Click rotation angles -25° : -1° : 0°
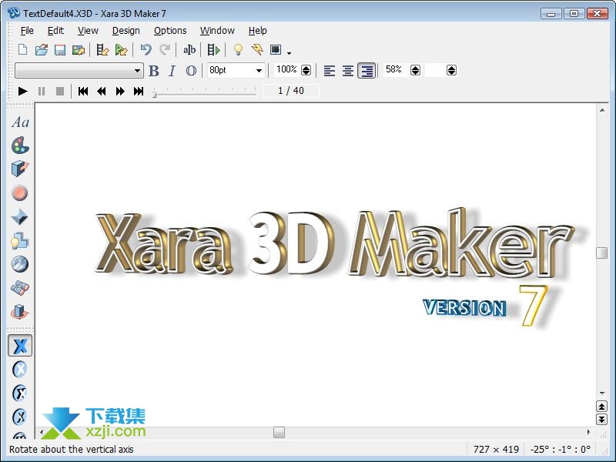This screenshot has width=616, height=462. tap(561, 449)
